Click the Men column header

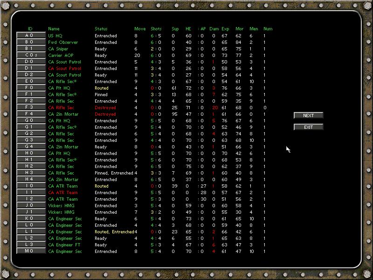(x=254, y=29)
